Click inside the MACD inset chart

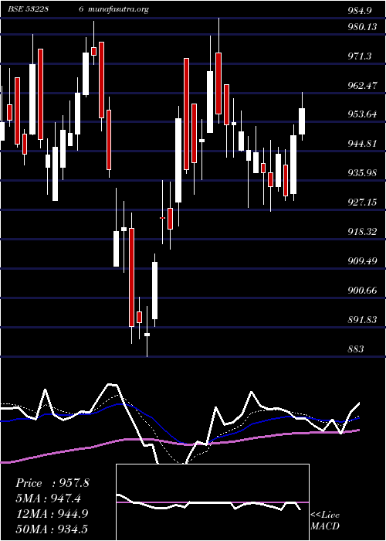click(x=212, y=502)
